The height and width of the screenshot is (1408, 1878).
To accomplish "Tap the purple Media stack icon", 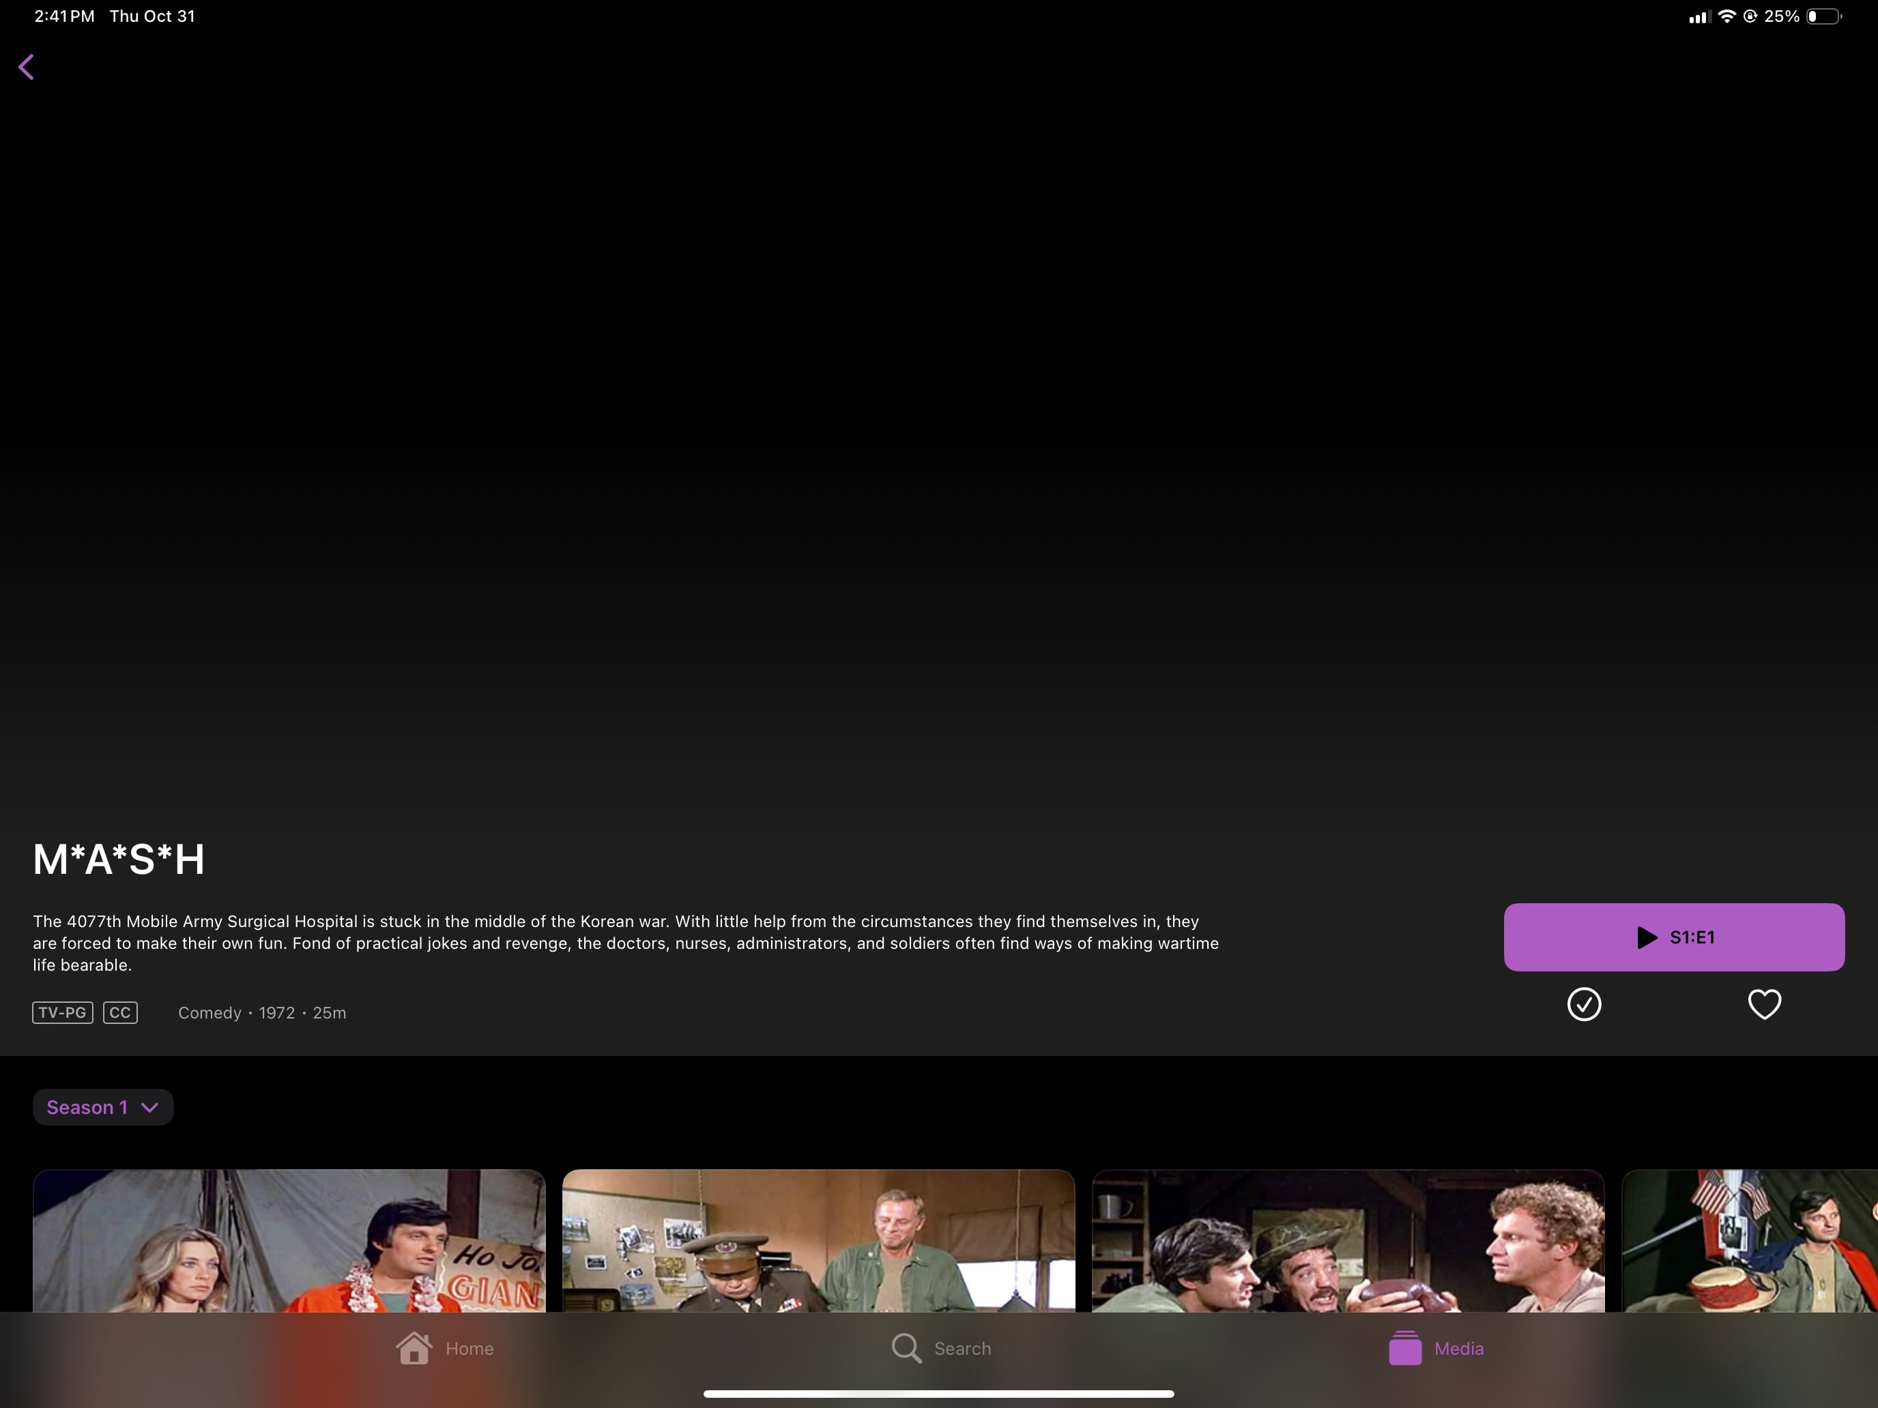I will tap(1405, 1348).
